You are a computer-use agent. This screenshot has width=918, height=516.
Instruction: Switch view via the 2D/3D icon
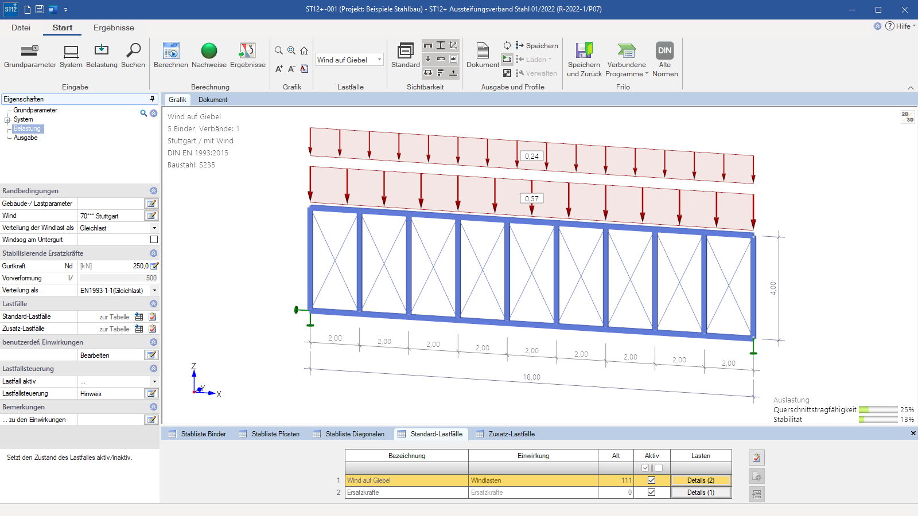(x=907, y=117)
